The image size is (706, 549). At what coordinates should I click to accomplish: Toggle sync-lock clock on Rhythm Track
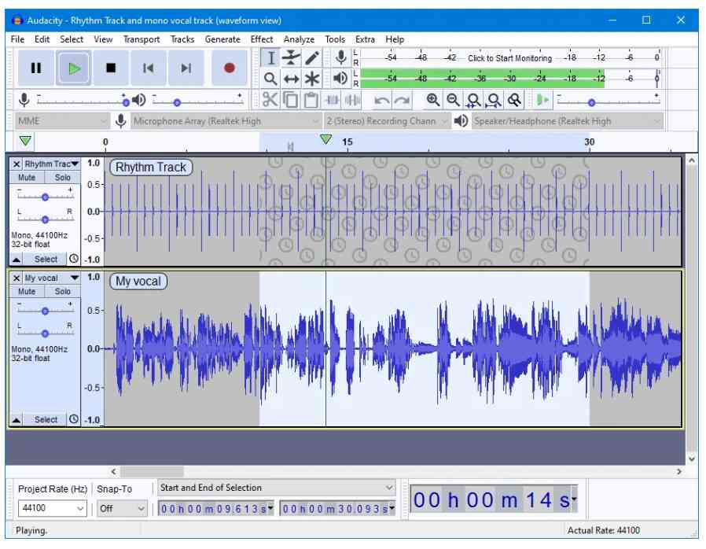pyautogui.click(x=73, y=259)
